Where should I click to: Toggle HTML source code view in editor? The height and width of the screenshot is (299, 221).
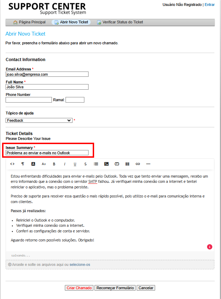point(12,164)
